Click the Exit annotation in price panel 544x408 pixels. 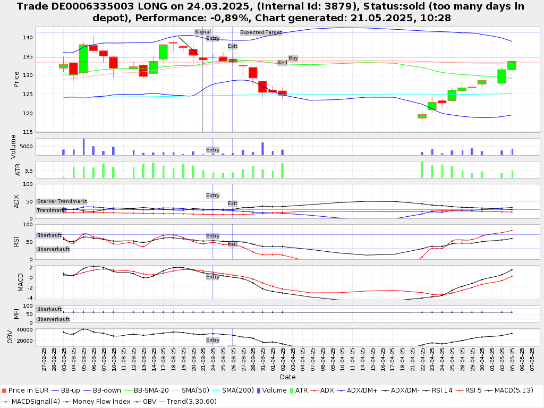(233, 46)
